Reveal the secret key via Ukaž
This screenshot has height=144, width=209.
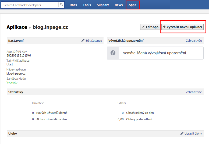[10, 64]
